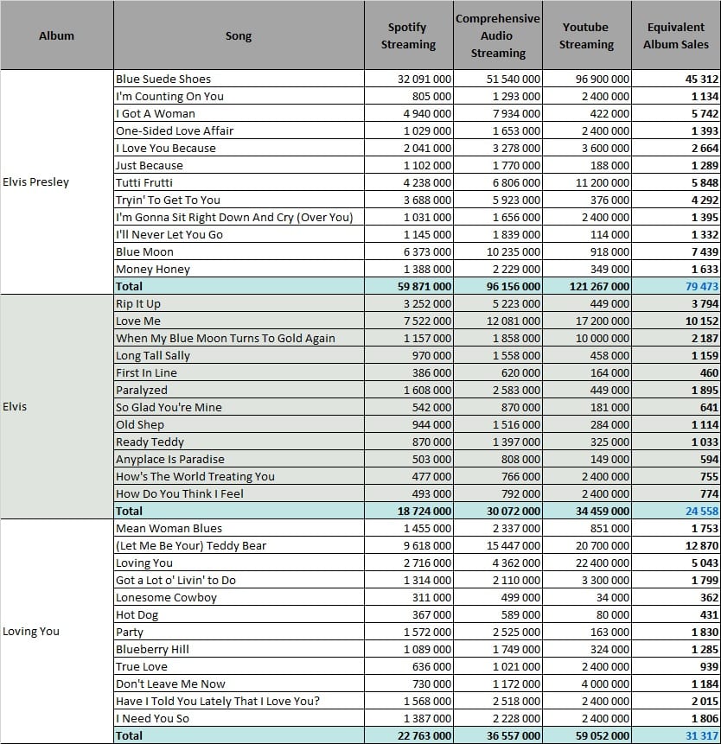Click the Loving You album cell

point(56,631)
